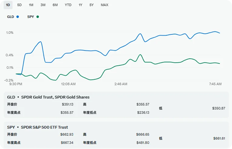This screenshot has height=149, width=232.
Task: Toggle the SPY series legend label
Action: pos(31,17)
